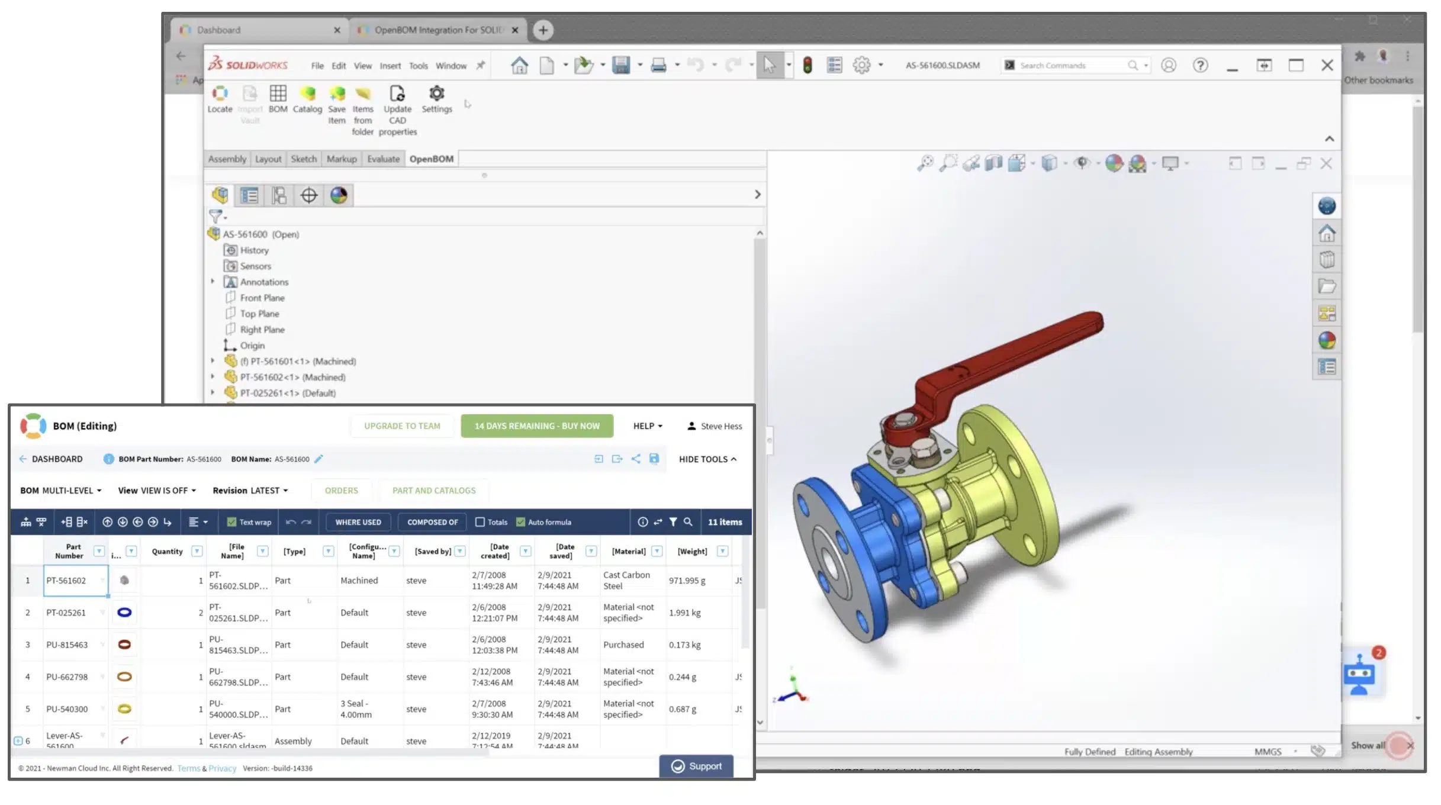The width and height of the screenshot is (1441, 805).
Task: Click the info icon in BOM toolbar
Action: click(642, 522)
